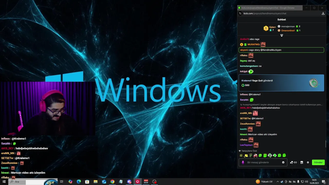Screen dimensions: 329x185
Task: Open the Discord-like app with notification badge
Action: click(x=129, y=182)
